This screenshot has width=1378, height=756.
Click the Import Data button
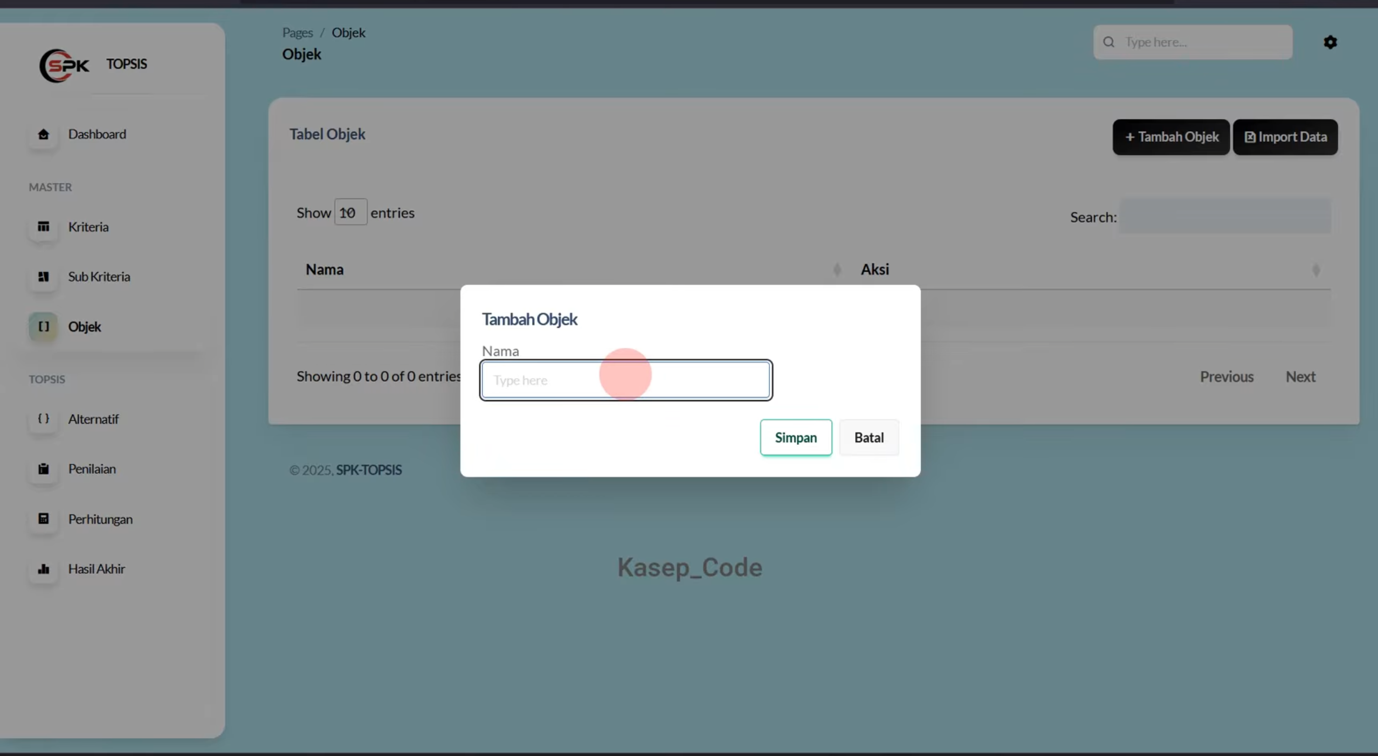[1285, 137]
